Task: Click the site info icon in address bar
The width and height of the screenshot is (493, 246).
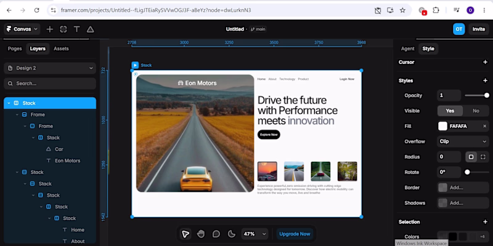Action: coord(54,10)
